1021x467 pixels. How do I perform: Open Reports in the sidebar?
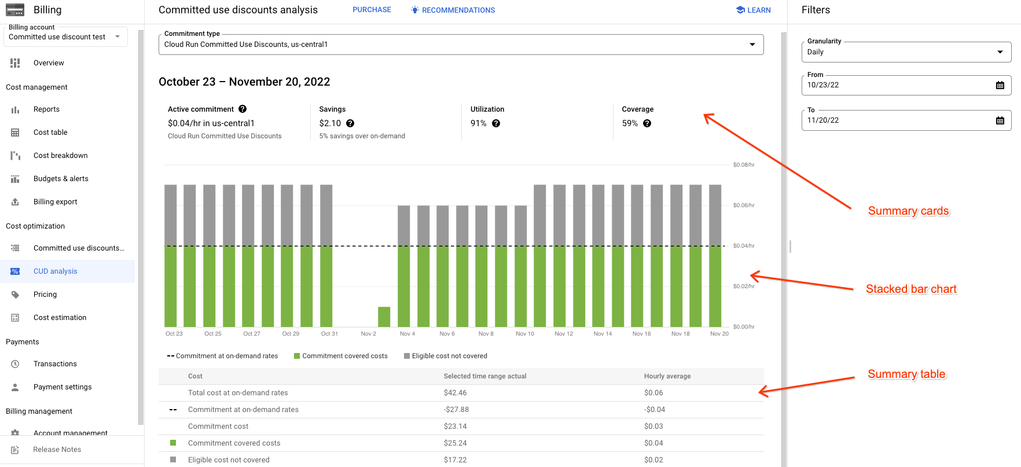(46, 109)
